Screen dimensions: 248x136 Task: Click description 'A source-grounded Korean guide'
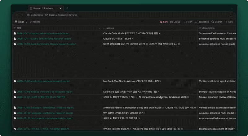[217, 44]
